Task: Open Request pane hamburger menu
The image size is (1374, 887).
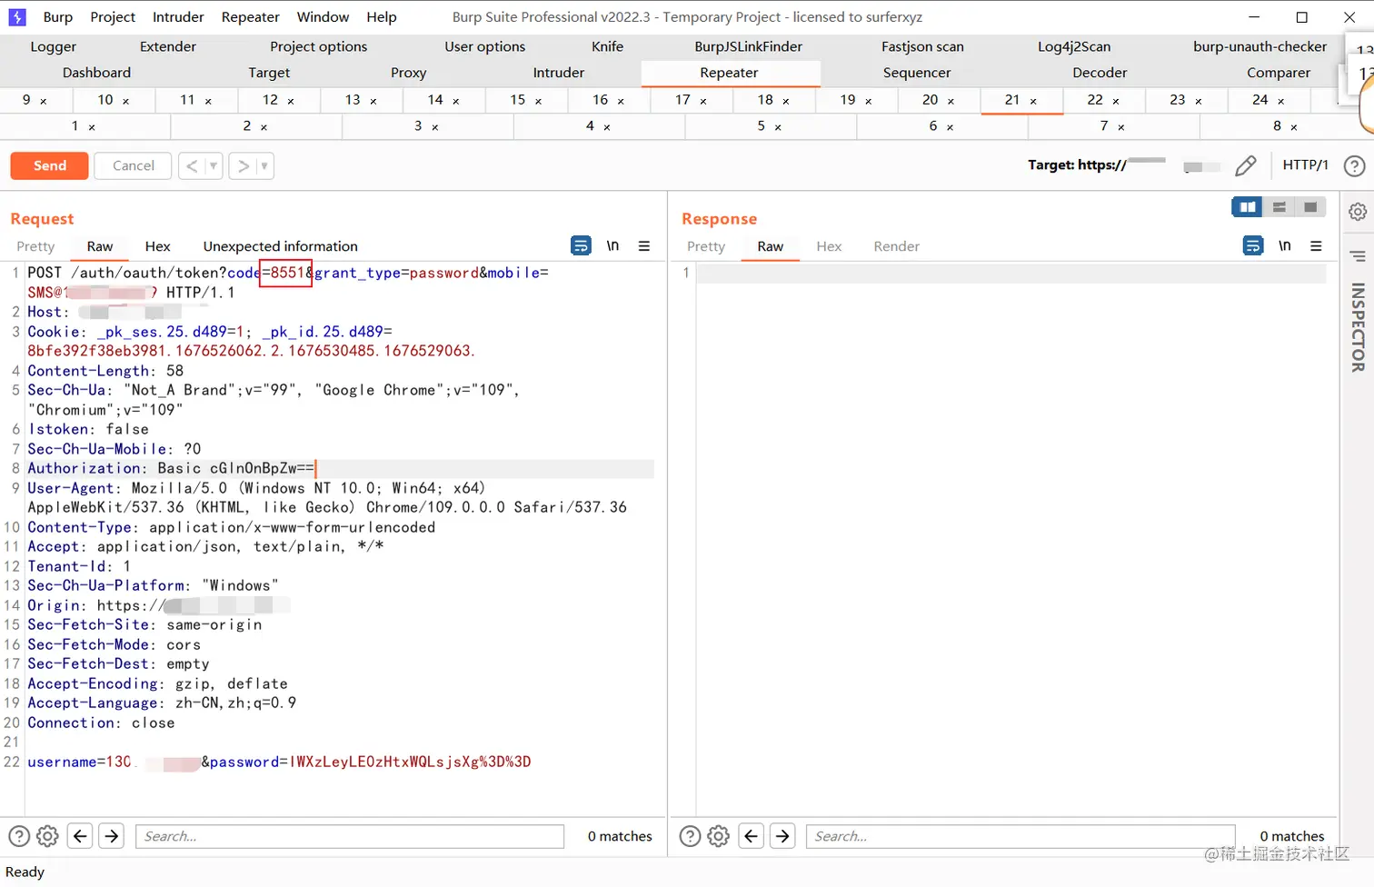Action: [x=644, y=245]
